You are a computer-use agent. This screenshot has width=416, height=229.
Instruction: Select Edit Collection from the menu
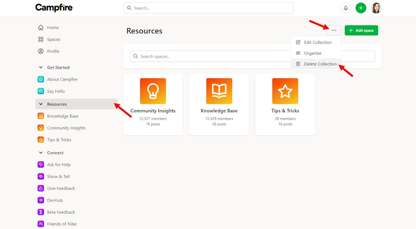[316, 42]
